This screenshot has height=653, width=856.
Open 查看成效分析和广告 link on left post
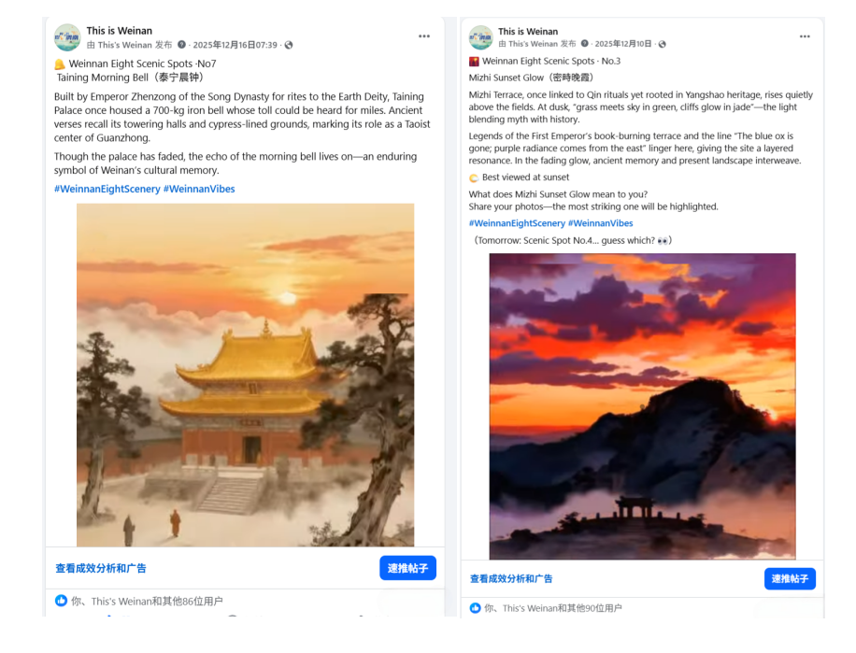pyautogui.click(x=101, y=568)
